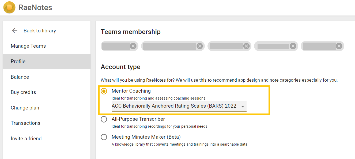Remove the first team membership chip
This screenshot has width=355, height=159.
click(x=133, y=46)
